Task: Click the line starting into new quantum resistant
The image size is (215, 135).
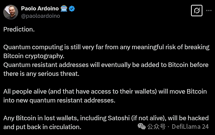Action: coord(59,100)
